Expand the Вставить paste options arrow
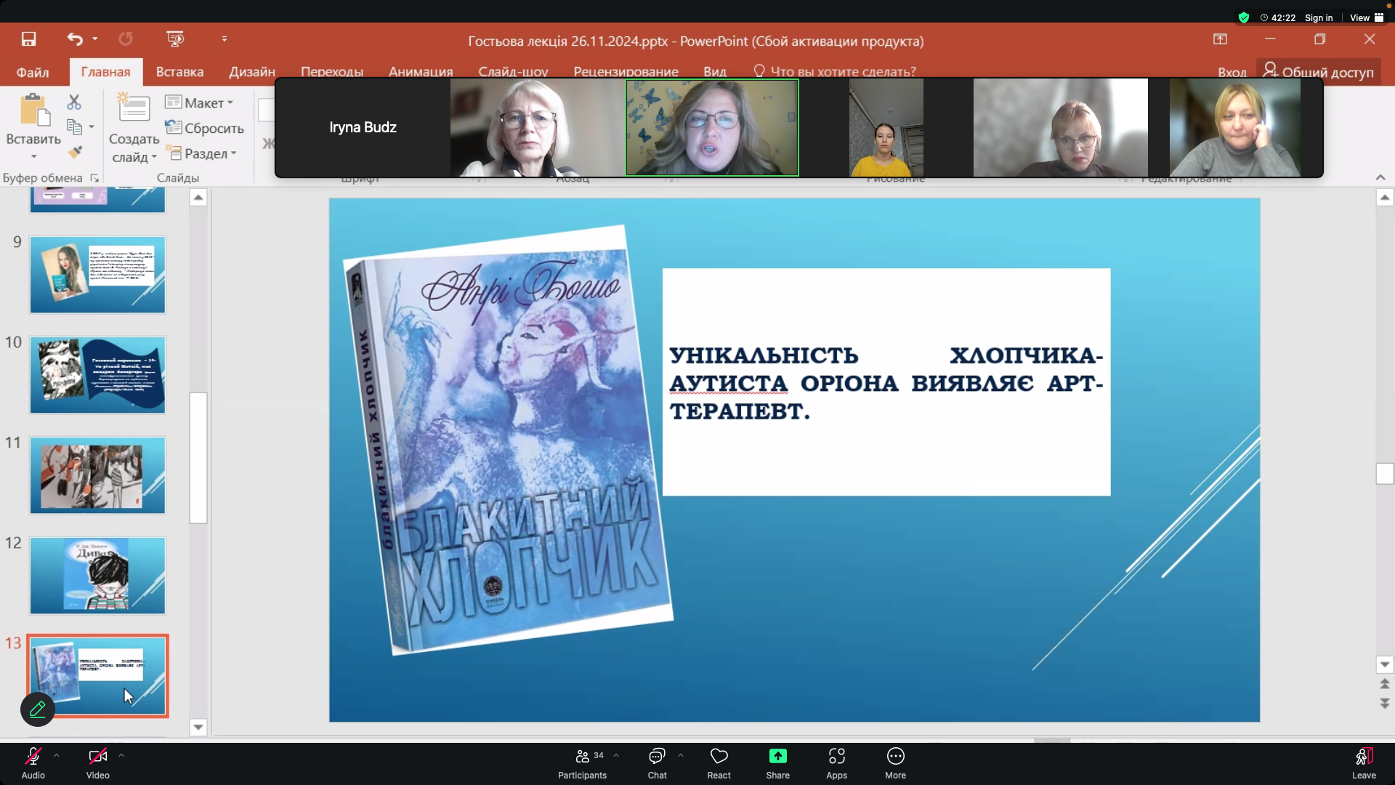This screenshot has height=785, width=1395. [x=33, y=157]
